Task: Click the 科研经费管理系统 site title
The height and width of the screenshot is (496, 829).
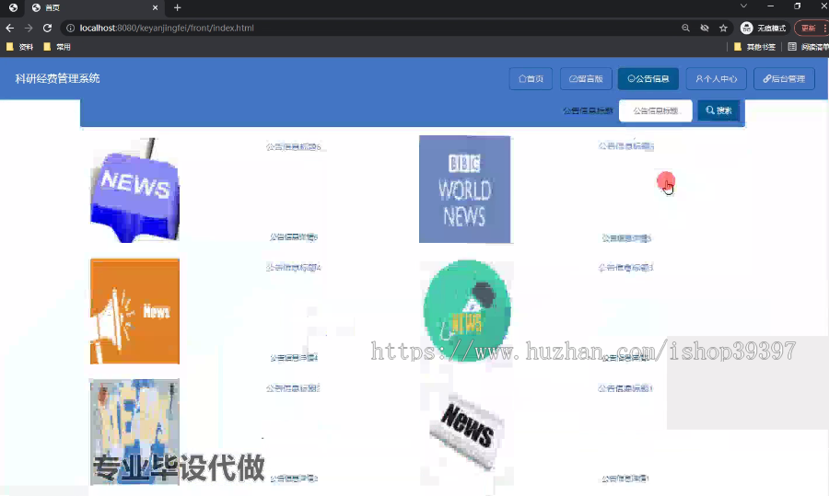Action: click(x=57, y=79)
